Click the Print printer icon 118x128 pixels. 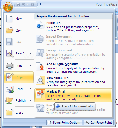[10, 65]
